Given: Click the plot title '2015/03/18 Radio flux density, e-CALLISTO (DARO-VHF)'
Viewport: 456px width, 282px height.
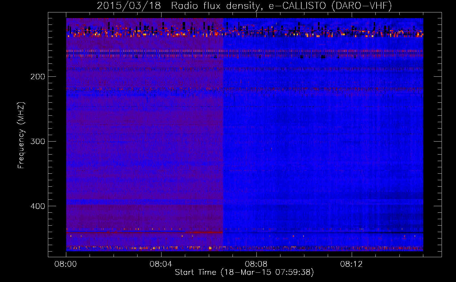Looking at the screenshot, I should [x=244, y=6].
